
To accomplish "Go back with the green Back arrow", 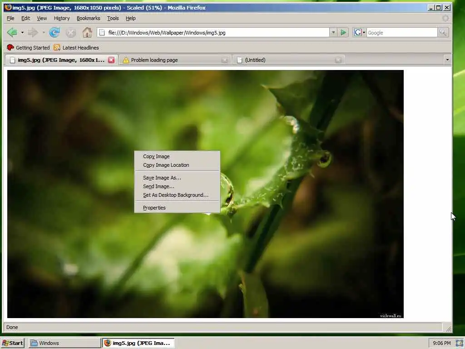I will [12, 32].
